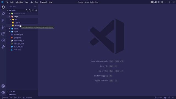This screenshot has height=99, width=176.
Task: Toggle the secondary side bar layout button
Action: 158,2
